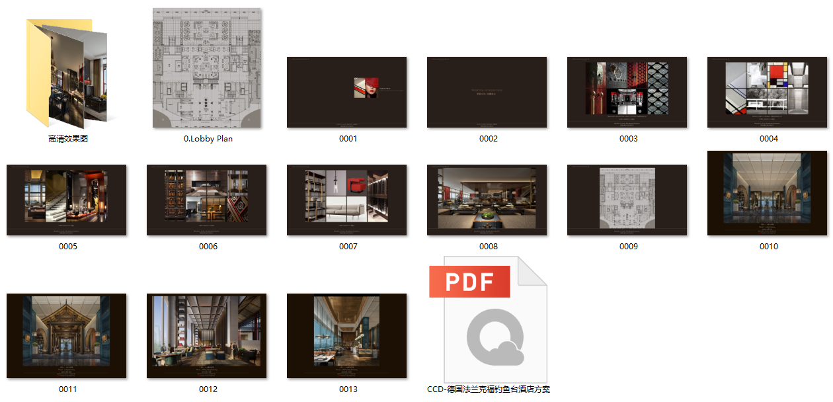Open the 高清效果图 folder icon
The width and height of the screenshot is (833, 402).
(x=67, y=73)
